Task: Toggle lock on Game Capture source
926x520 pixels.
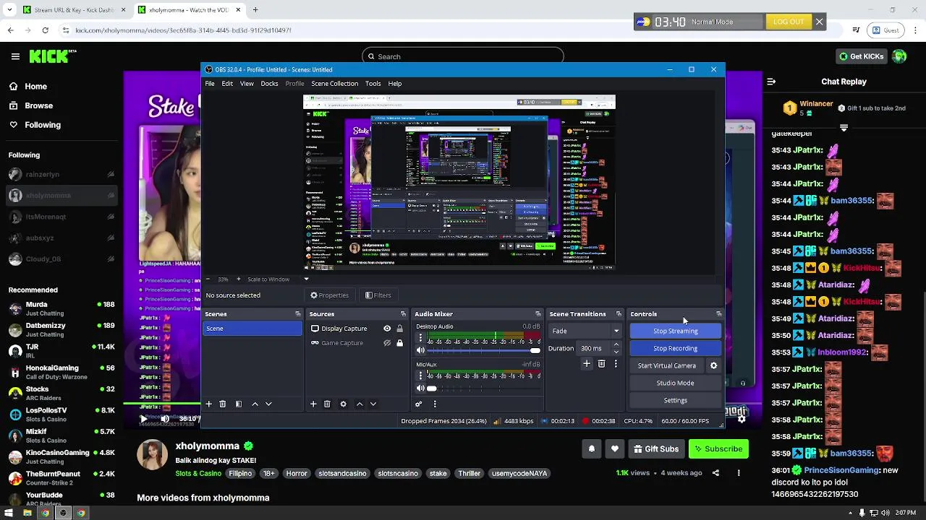Action: [399, 343]
